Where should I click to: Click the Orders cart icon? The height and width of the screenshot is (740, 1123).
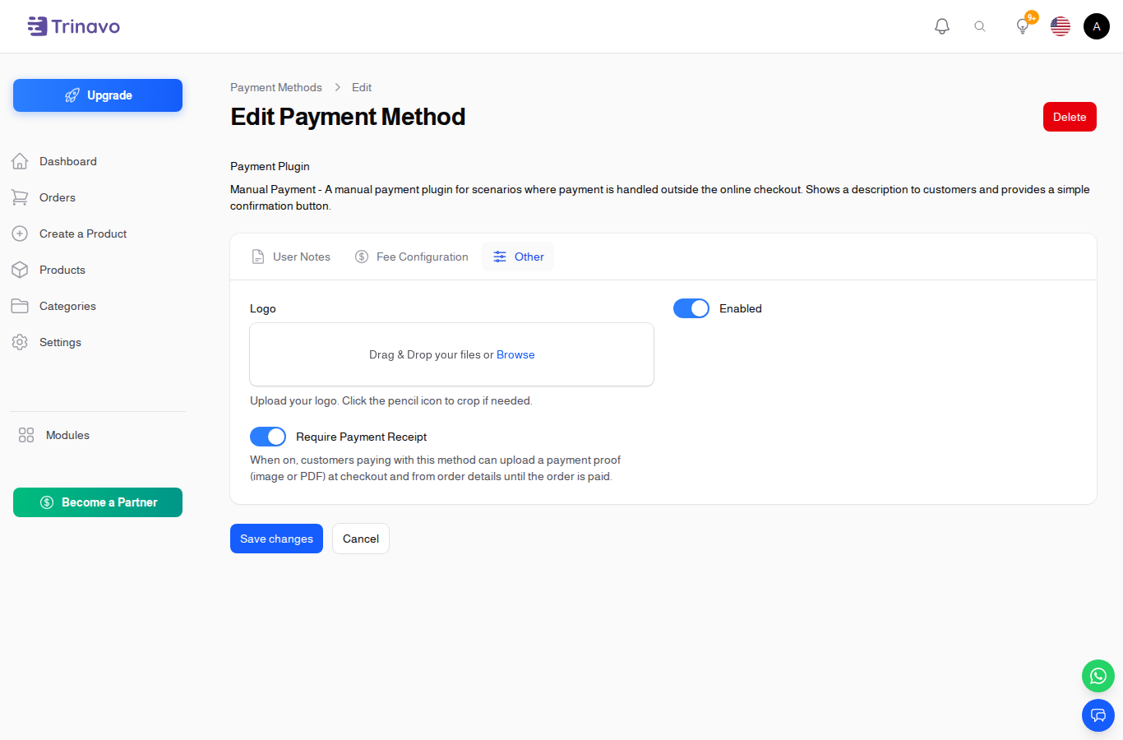coord(20,197)
